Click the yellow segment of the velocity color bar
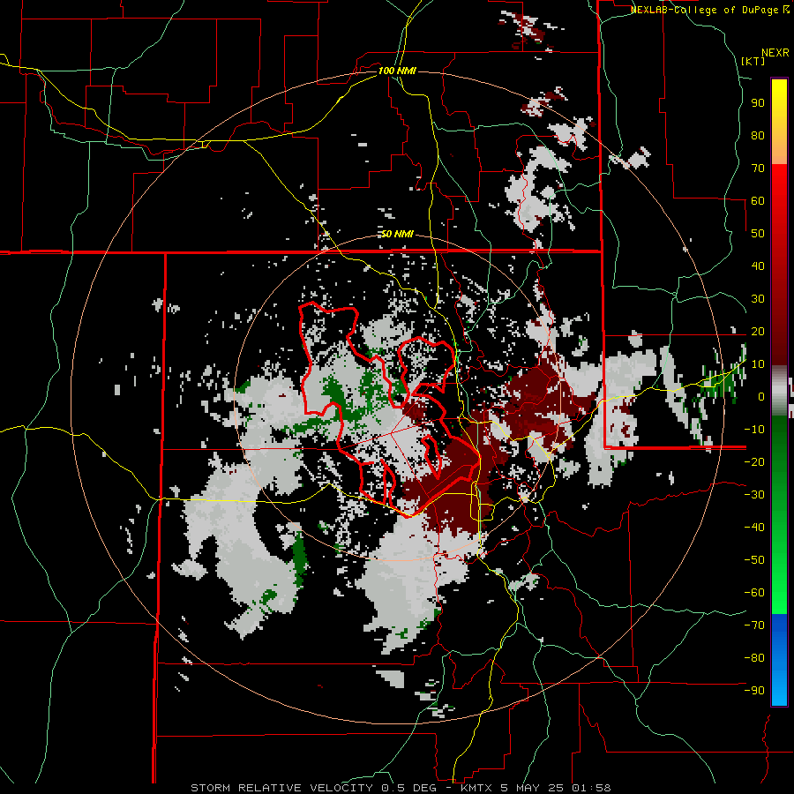The width and height of the screenshot is (794, 794). point(779,122)
